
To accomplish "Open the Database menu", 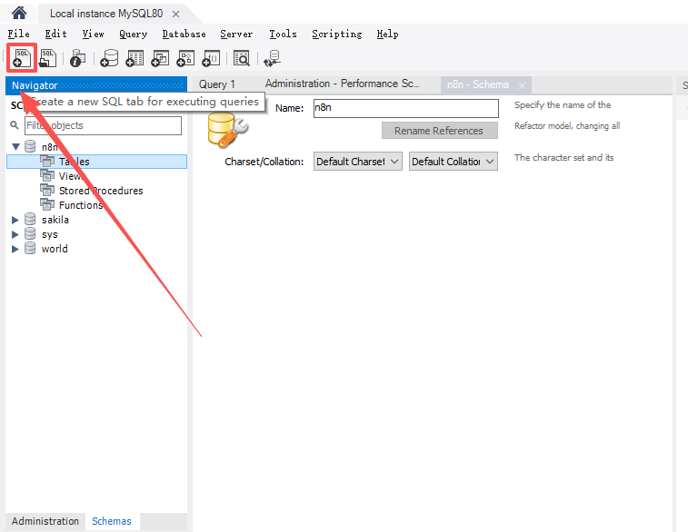I will tap(184, 34).
